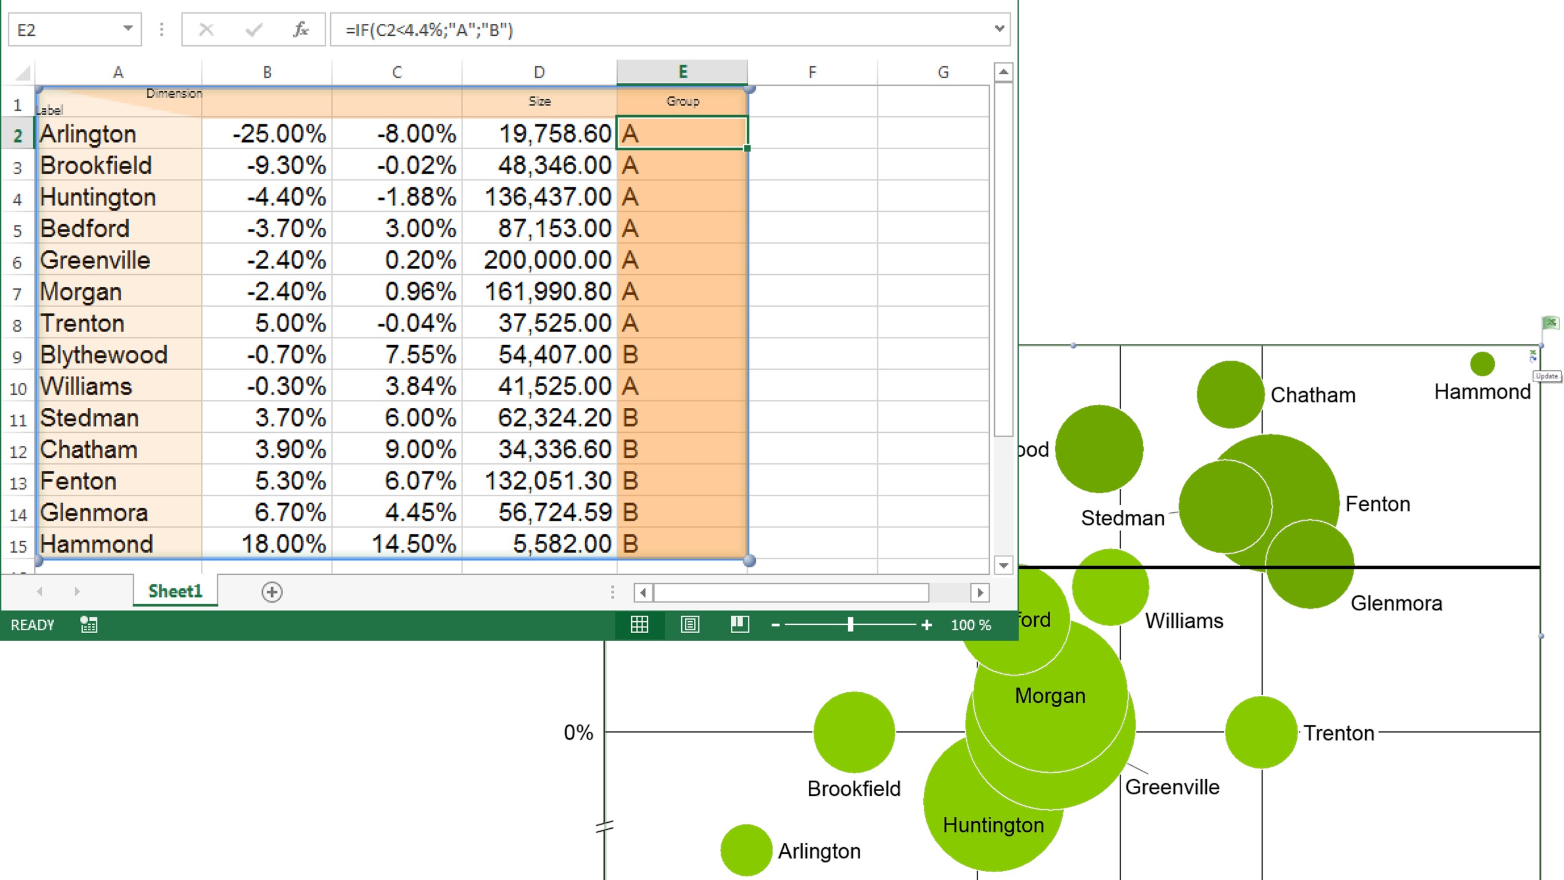Screen dimensions: 1564x880
Task: Click the Update button on chart
Action: 1546,376
